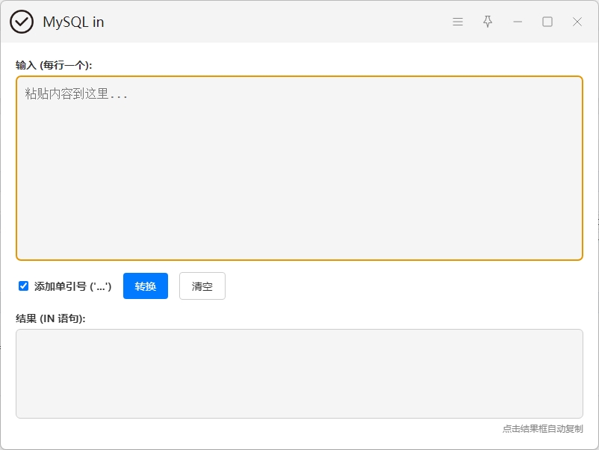599x450 pixels.
Task: Close the MySQL in window
Action: tap(577, 22)
